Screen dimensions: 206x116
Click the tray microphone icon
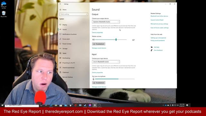tap(173, 105)
